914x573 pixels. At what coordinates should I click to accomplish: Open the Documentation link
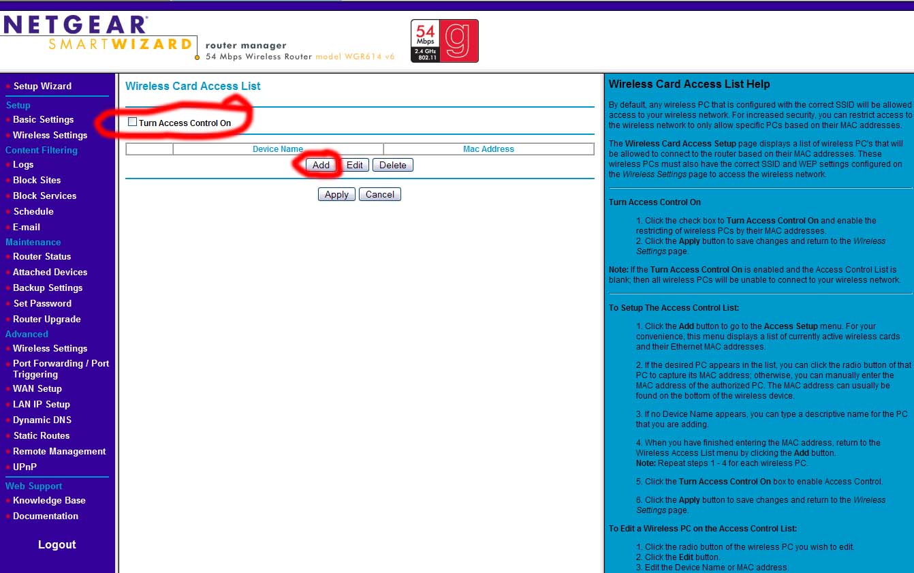[46, 516]
